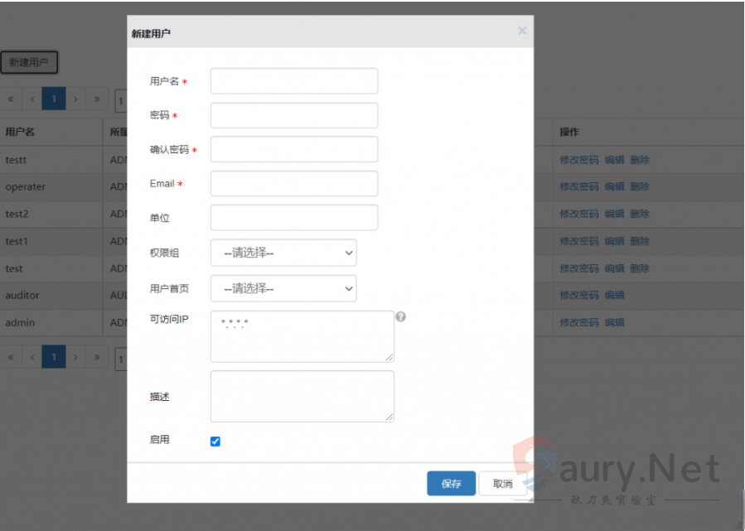Click into the 密码 field
The width and height of the screenshot is (745, 531).
coord(294,115)
